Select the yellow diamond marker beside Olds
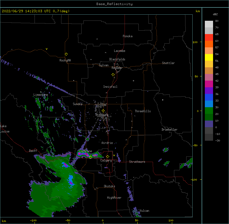The image size is (229, 224). point(103,111)
